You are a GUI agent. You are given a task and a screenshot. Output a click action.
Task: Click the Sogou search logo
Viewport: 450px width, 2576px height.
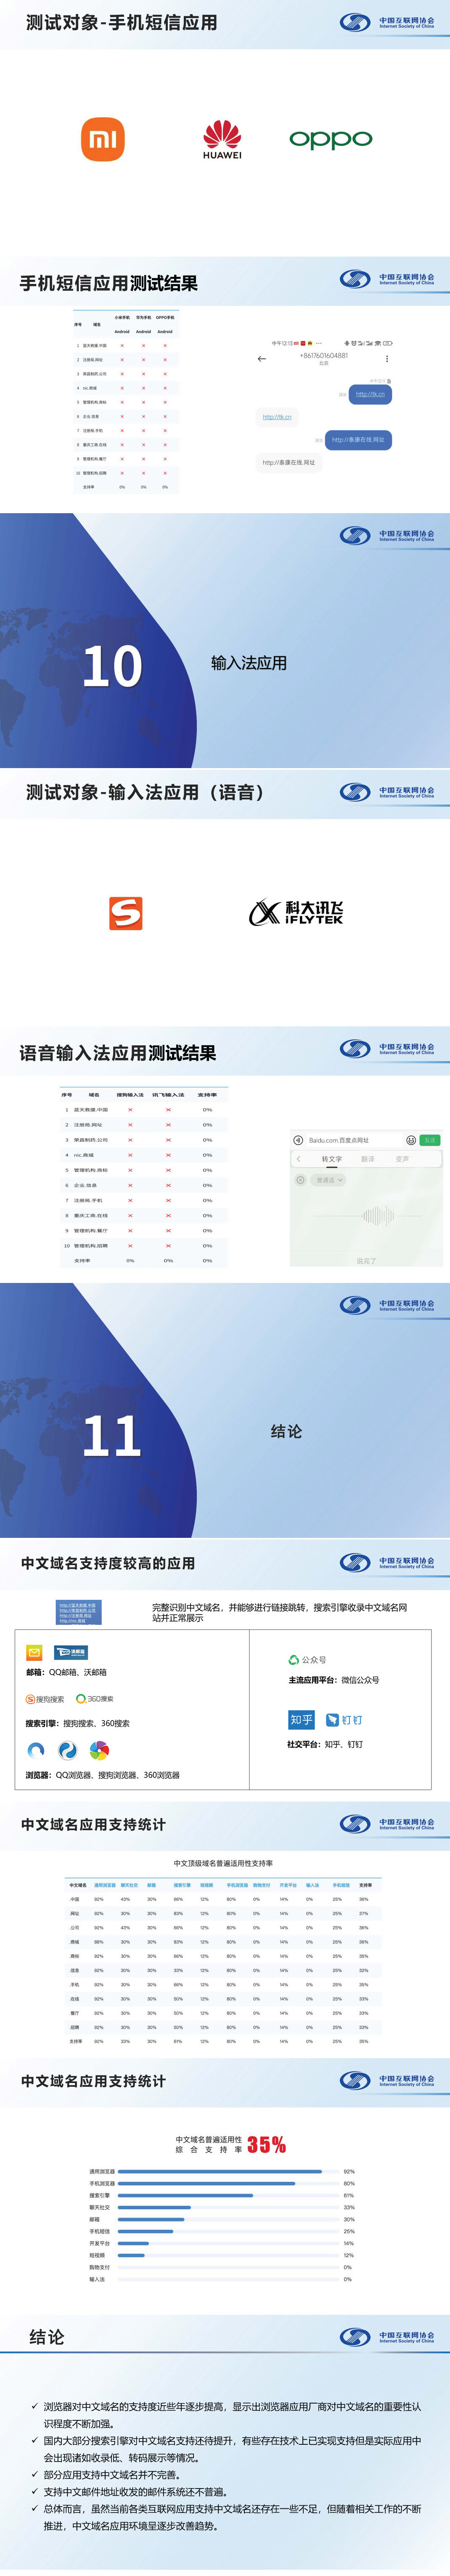[45, 1698]
